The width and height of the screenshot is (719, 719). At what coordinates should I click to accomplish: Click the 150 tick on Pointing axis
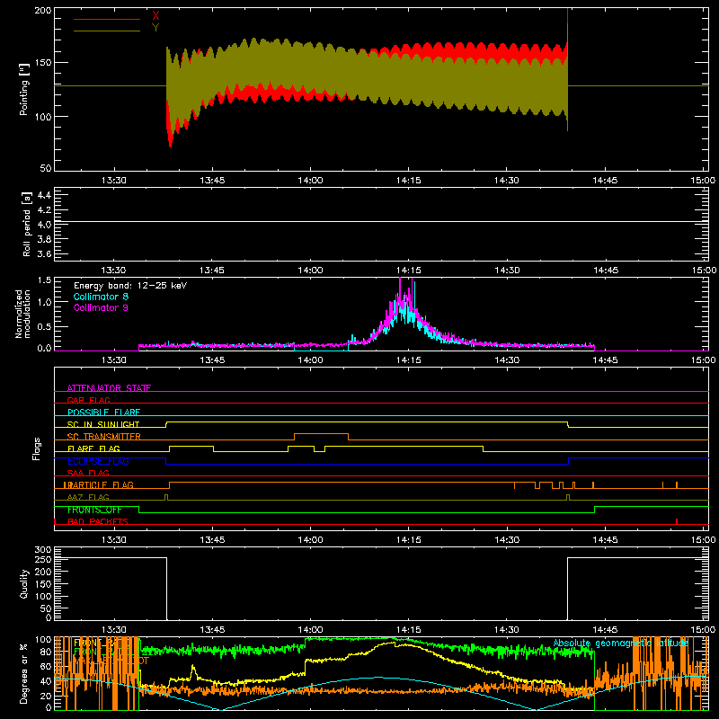(43, 63)
